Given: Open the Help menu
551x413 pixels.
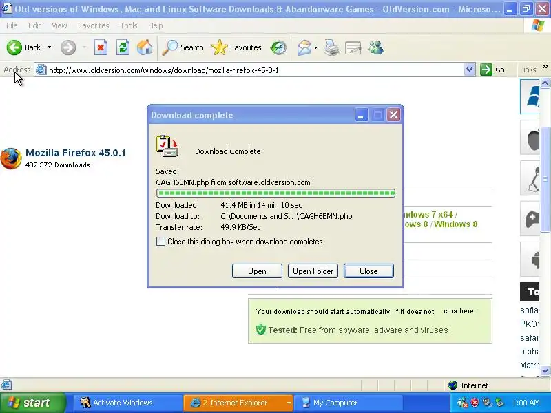Looking at the screenshot, I should coord(156,25).
